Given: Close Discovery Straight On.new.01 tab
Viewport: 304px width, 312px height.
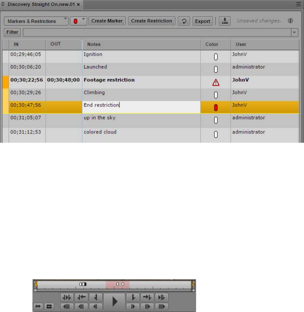Looking at the screenshot, I should [x=78, y=4].
